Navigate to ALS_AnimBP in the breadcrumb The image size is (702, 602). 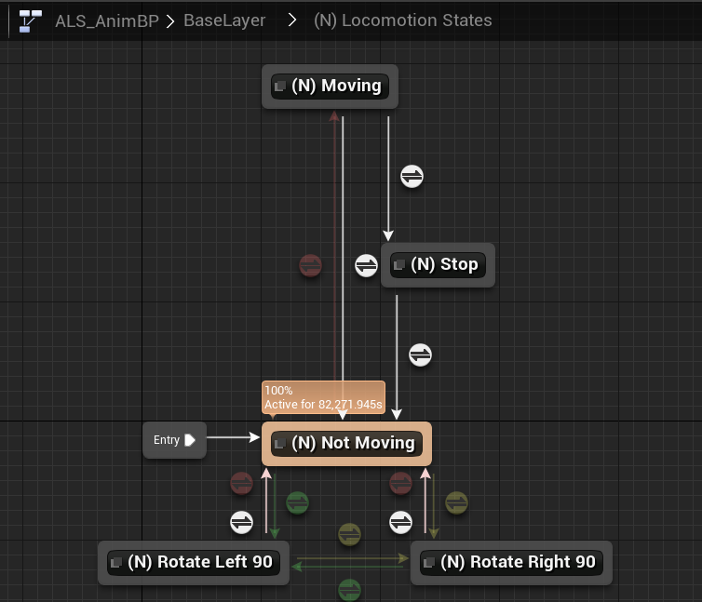point(107,20)
